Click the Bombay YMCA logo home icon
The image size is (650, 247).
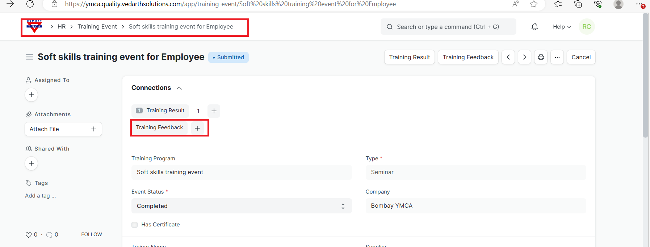point(34,26)
